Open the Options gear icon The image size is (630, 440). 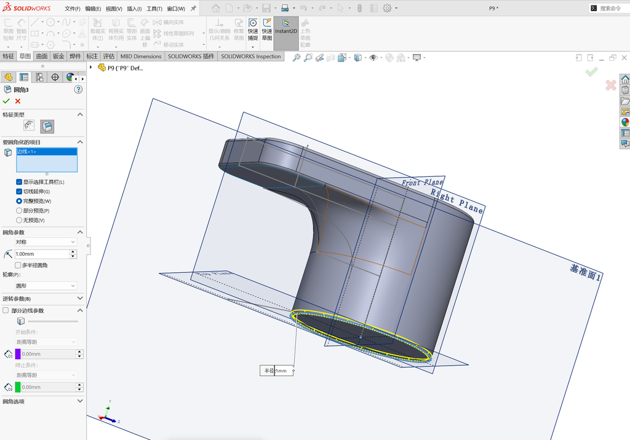387,8
